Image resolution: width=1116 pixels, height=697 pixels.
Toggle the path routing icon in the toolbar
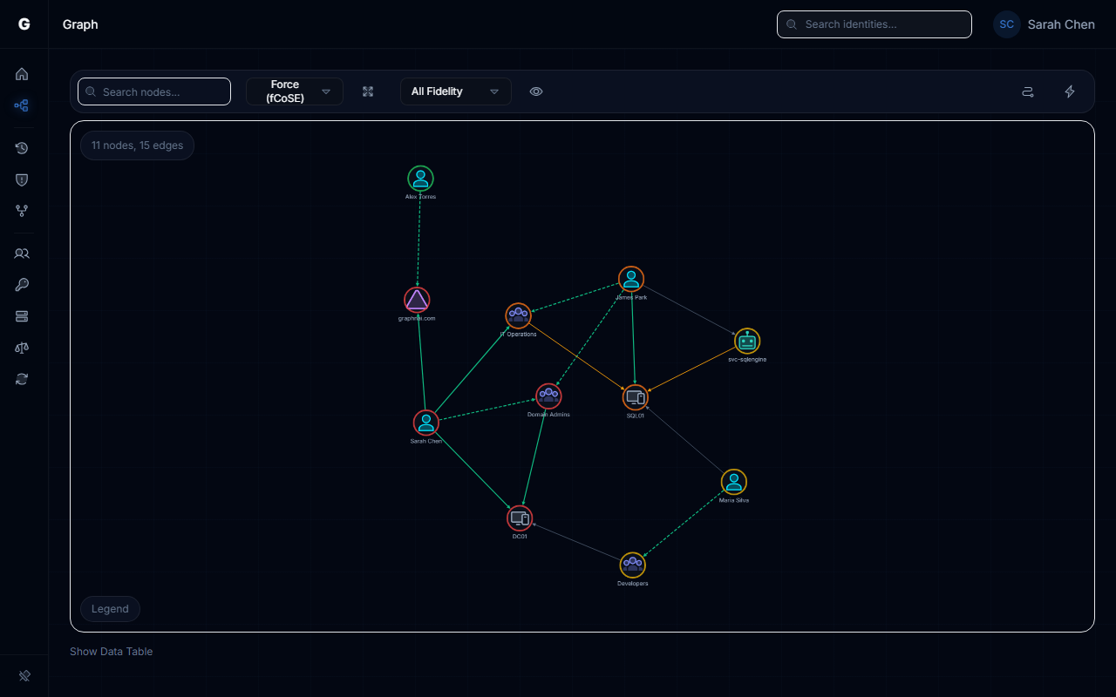[1028, 91]
